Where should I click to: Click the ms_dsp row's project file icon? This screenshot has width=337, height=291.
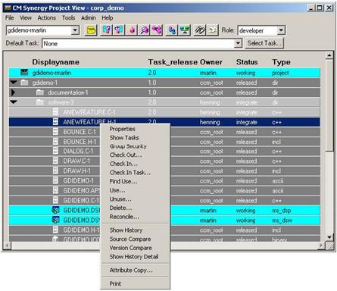55,210
